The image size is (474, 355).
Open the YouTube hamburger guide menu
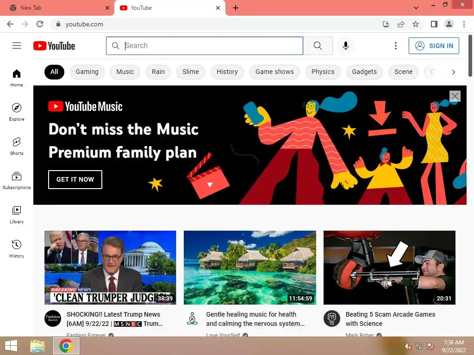[17, 46]
